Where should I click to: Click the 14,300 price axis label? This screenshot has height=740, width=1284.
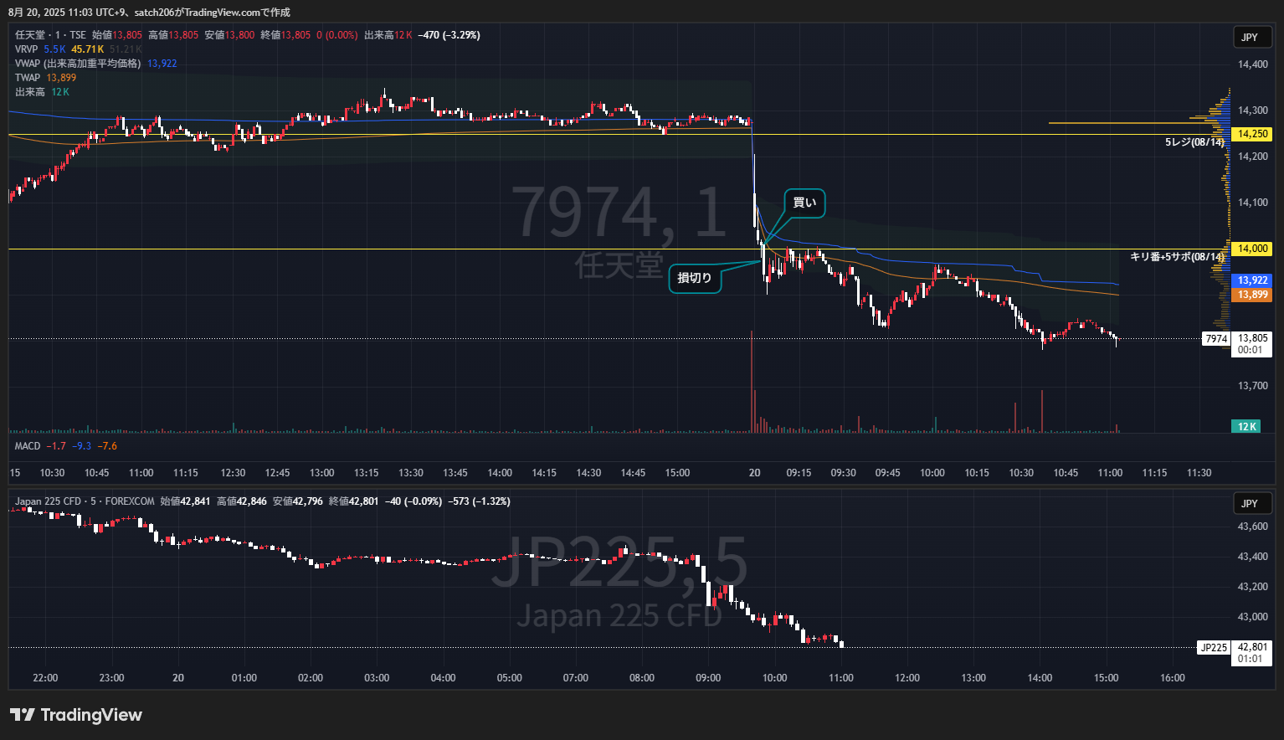coord(1253,110)
